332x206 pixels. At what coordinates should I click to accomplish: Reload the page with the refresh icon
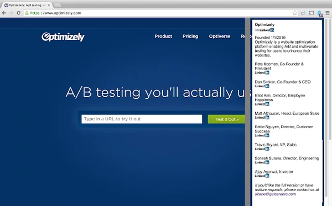click(x=19, y=13)
